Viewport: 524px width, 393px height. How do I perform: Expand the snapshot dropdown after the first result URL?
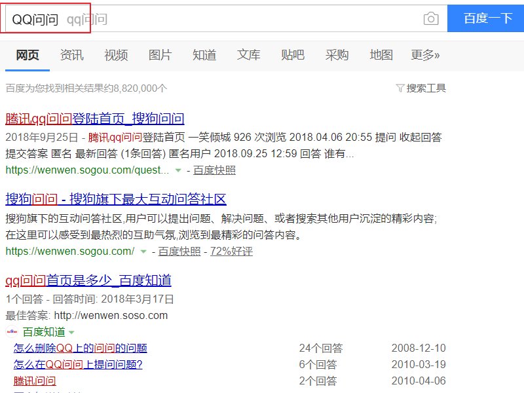[178, 170]
